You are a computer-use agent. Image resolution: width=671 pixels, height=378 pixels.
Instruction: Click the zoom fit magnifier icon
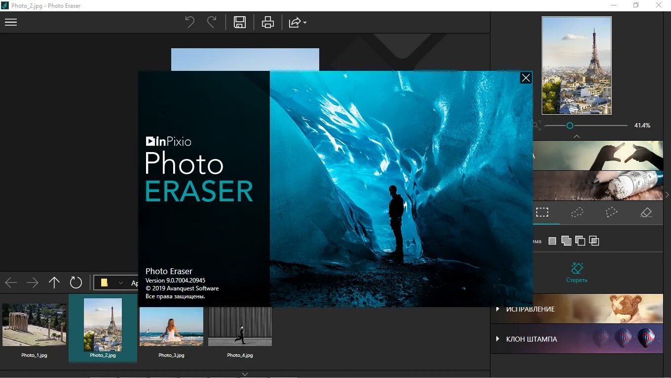[x=536, y=126]
